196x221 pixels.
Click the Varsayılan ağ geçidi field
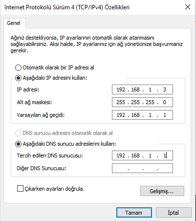tap(142, 115)
